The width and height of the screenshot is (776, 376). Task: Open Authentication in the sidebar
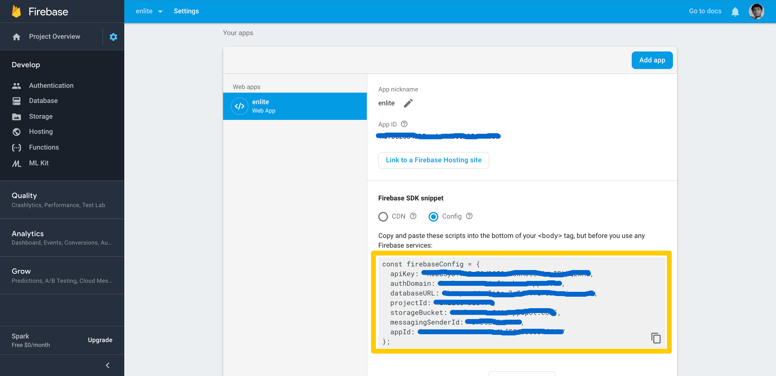tap(51, 86)
